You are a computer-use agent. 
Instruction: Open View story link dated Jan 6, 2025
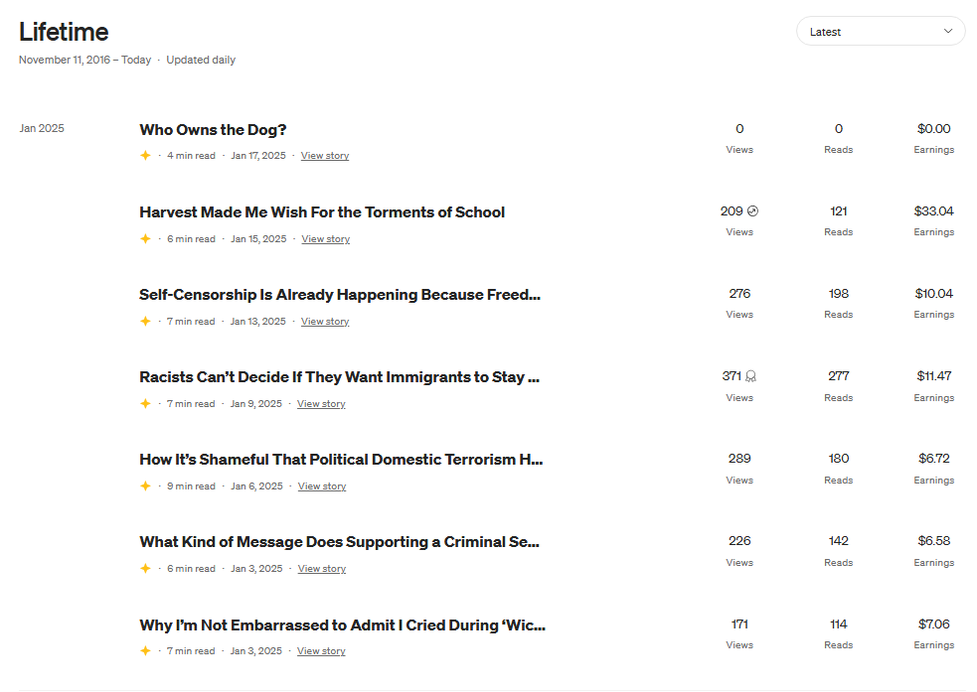[321, 486]
